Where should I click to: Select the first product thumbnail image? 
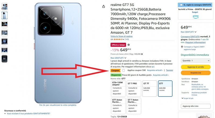click(x=5, y=7)
